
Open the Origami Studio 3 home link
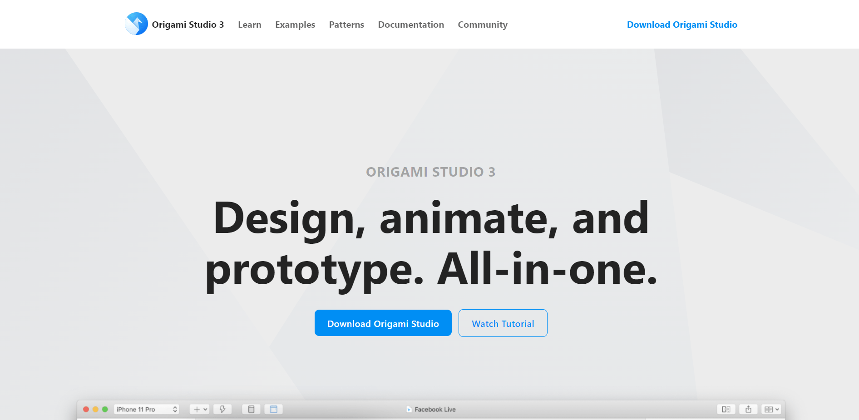coord(188,25)
